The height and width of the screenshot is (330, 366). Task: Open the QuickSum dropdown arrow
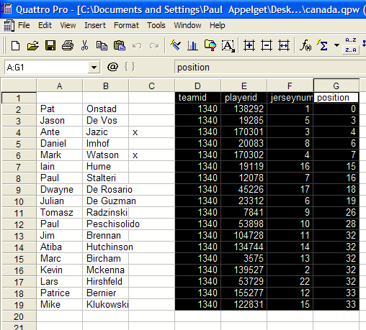pos(336,45)
